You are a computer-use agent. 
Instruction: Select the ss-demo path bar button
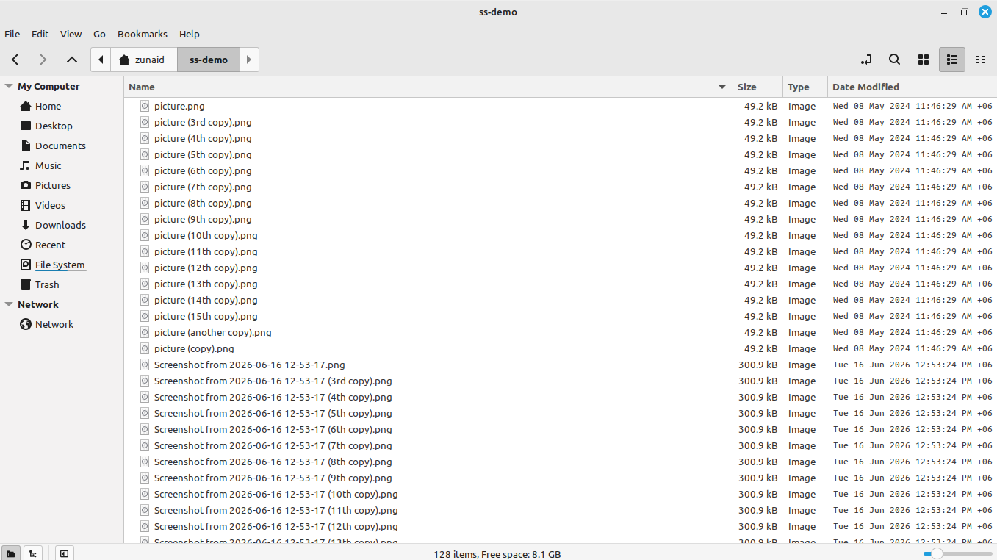coord(209,60)
